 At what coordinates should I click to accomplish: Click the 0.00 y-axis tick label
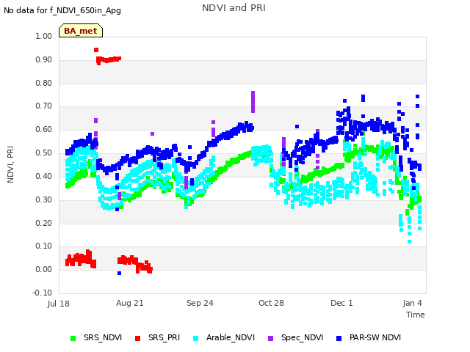point(44,269)
